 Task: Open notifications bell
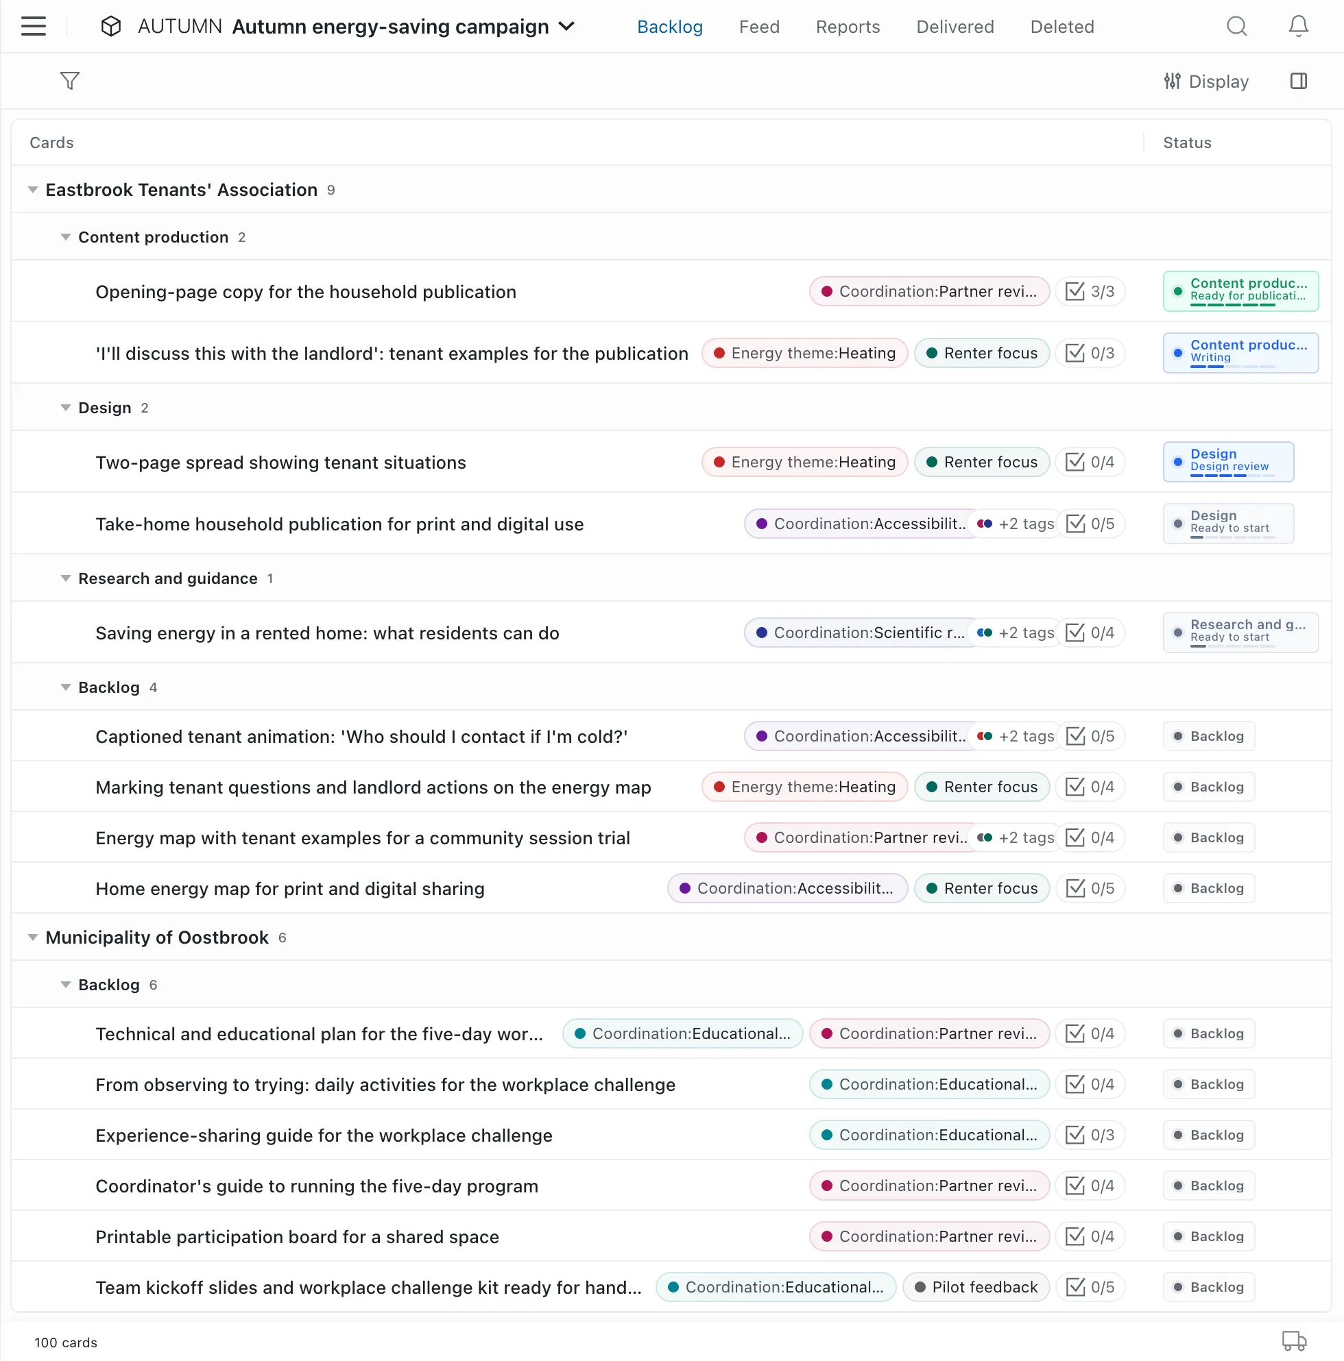[1297, 27]
